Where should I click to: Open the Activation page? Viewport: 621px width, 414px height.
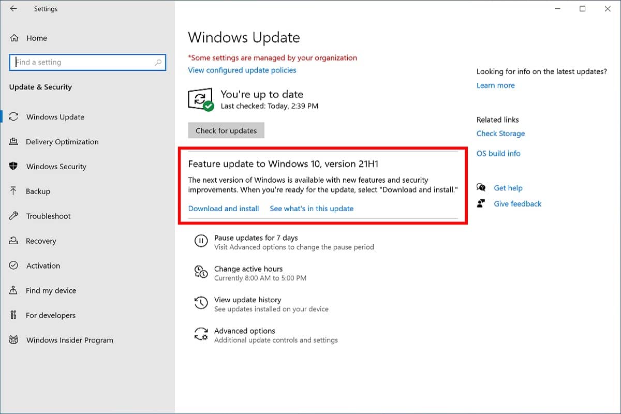[x=43, y=266]
